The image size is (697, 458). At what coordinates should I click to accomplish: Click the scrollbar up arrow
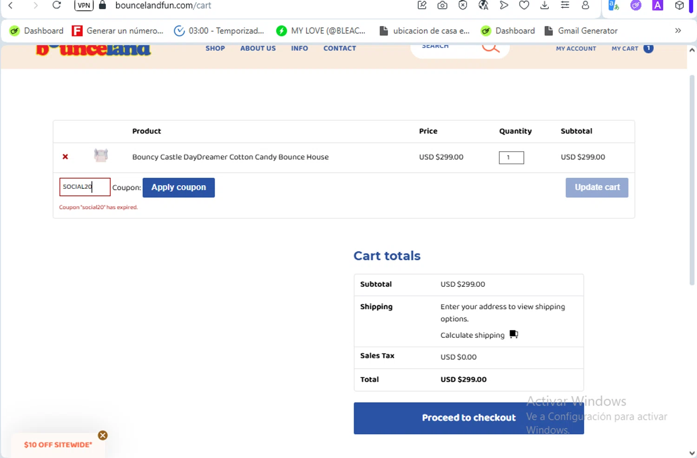coord(692,50)
